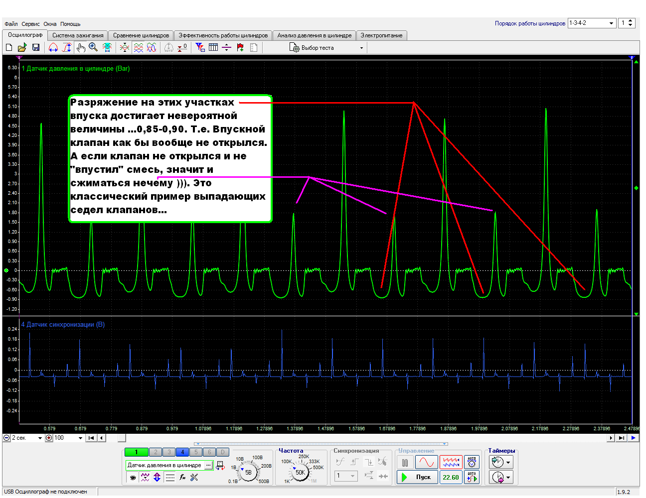Click the wrench and screwdriver tools icon

click(x=194, y=477)
